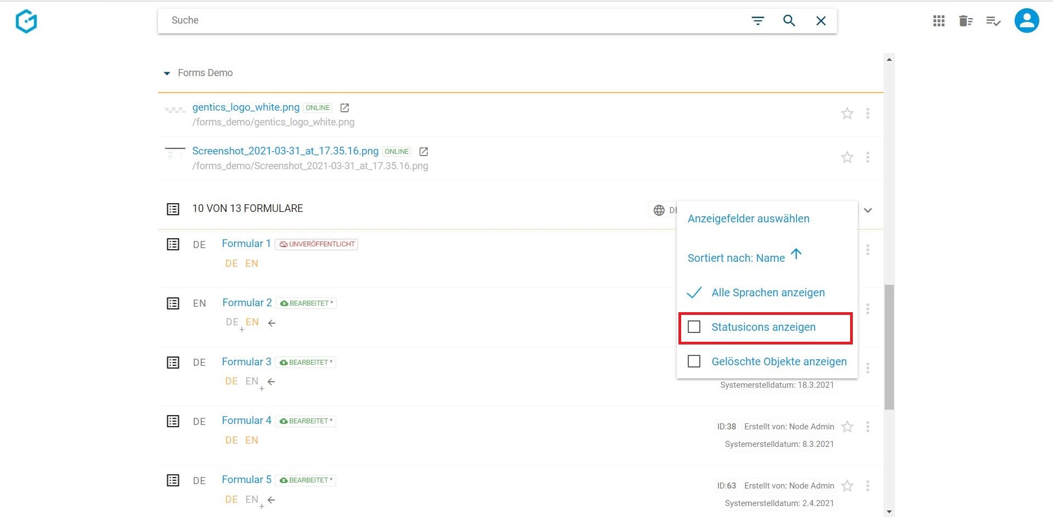The width and height of the screenshot is (1053, 517).
Task: Open the user profile avatar
Action: click(x=1026, y=21)
